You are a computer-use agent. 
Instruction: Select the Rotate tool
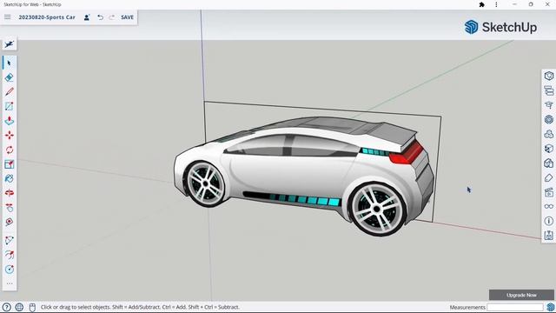(x=10, y=150)
